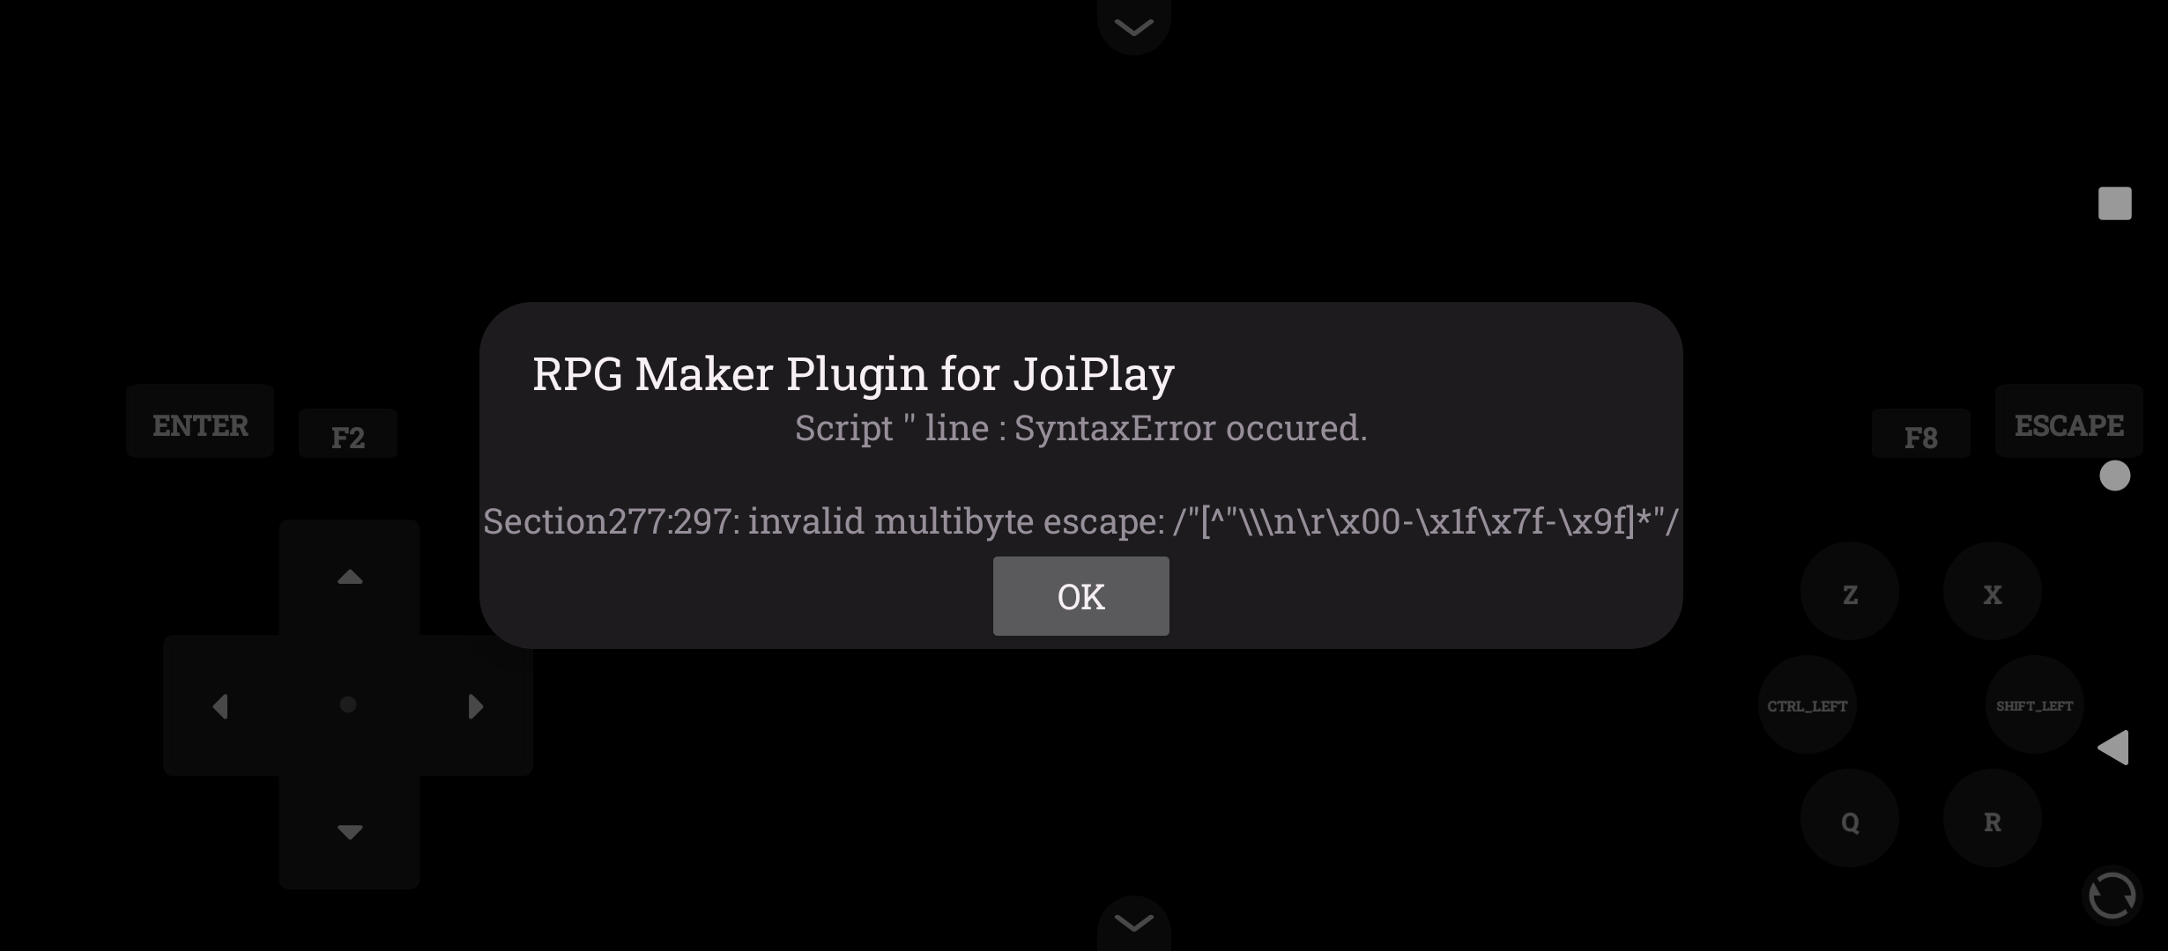Expand the bottom chevron handle
Viewport: 2168px width, 951px height.
point(1134,923)
